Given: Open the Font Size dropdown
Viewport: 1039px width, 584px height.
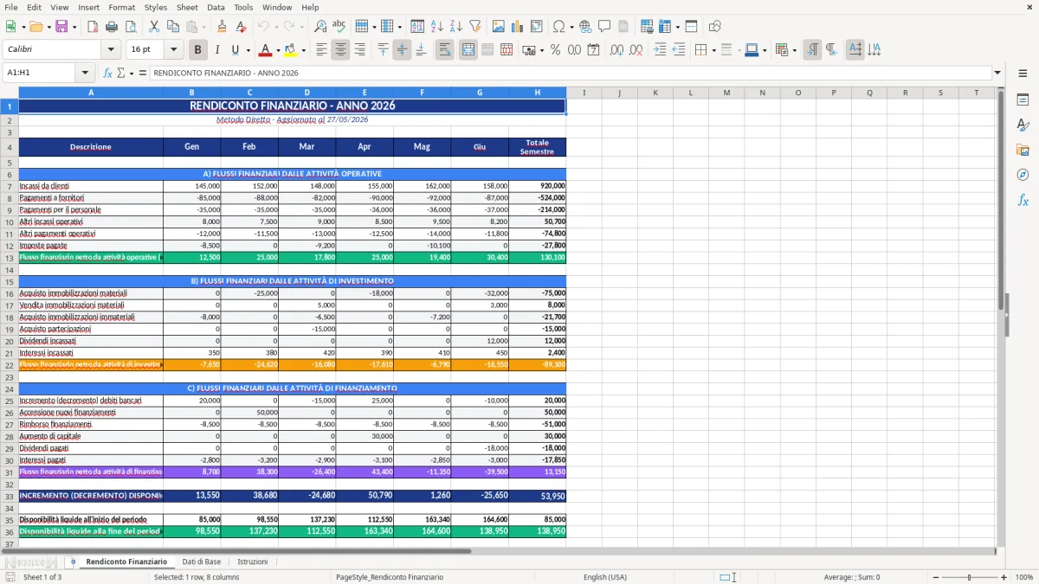Looking at the screenshot, I should tap(174, 50).
